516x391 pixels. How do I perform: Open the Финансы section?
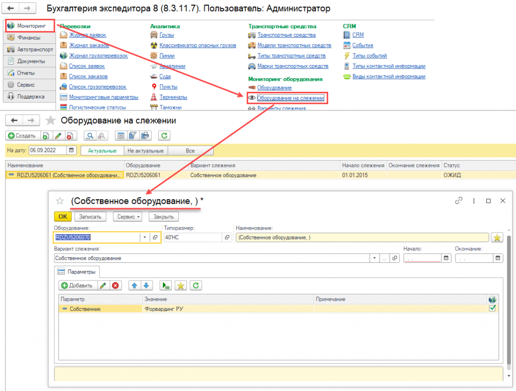(x=30, y=37)
